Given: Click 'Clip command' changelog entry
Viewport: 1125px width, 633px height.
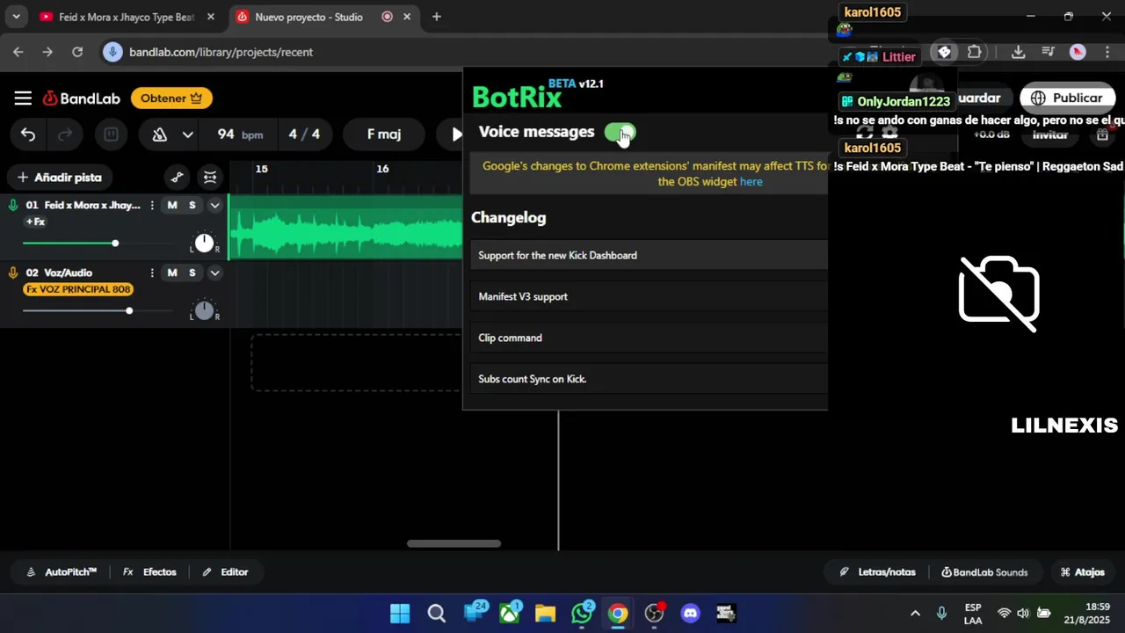Looking at the screenshot, I should pyautogui.click(x=649, y=338).
